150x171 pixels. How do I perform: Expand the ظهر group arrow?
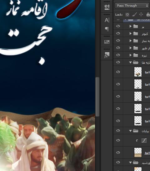coord(130,48)
